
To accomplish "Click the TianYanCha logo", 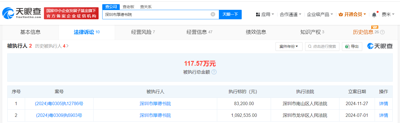I will click(22, 13).
